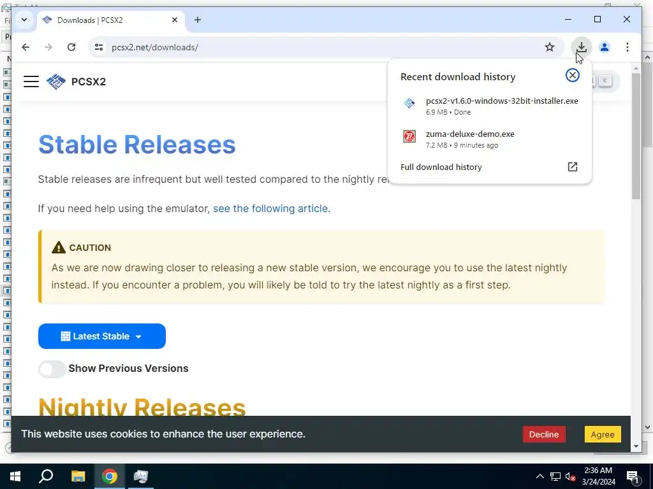
Task: Open the Chrome profile avatar
Action: pyautogui.click(x=605, y=47)
